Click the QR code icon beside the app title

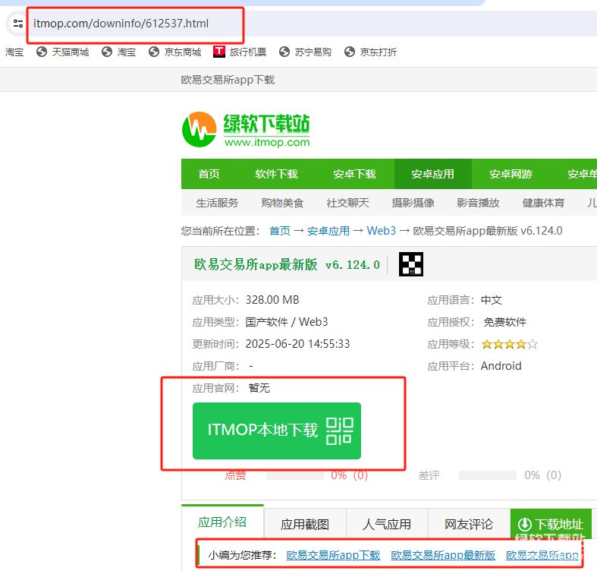click(411, 264)
